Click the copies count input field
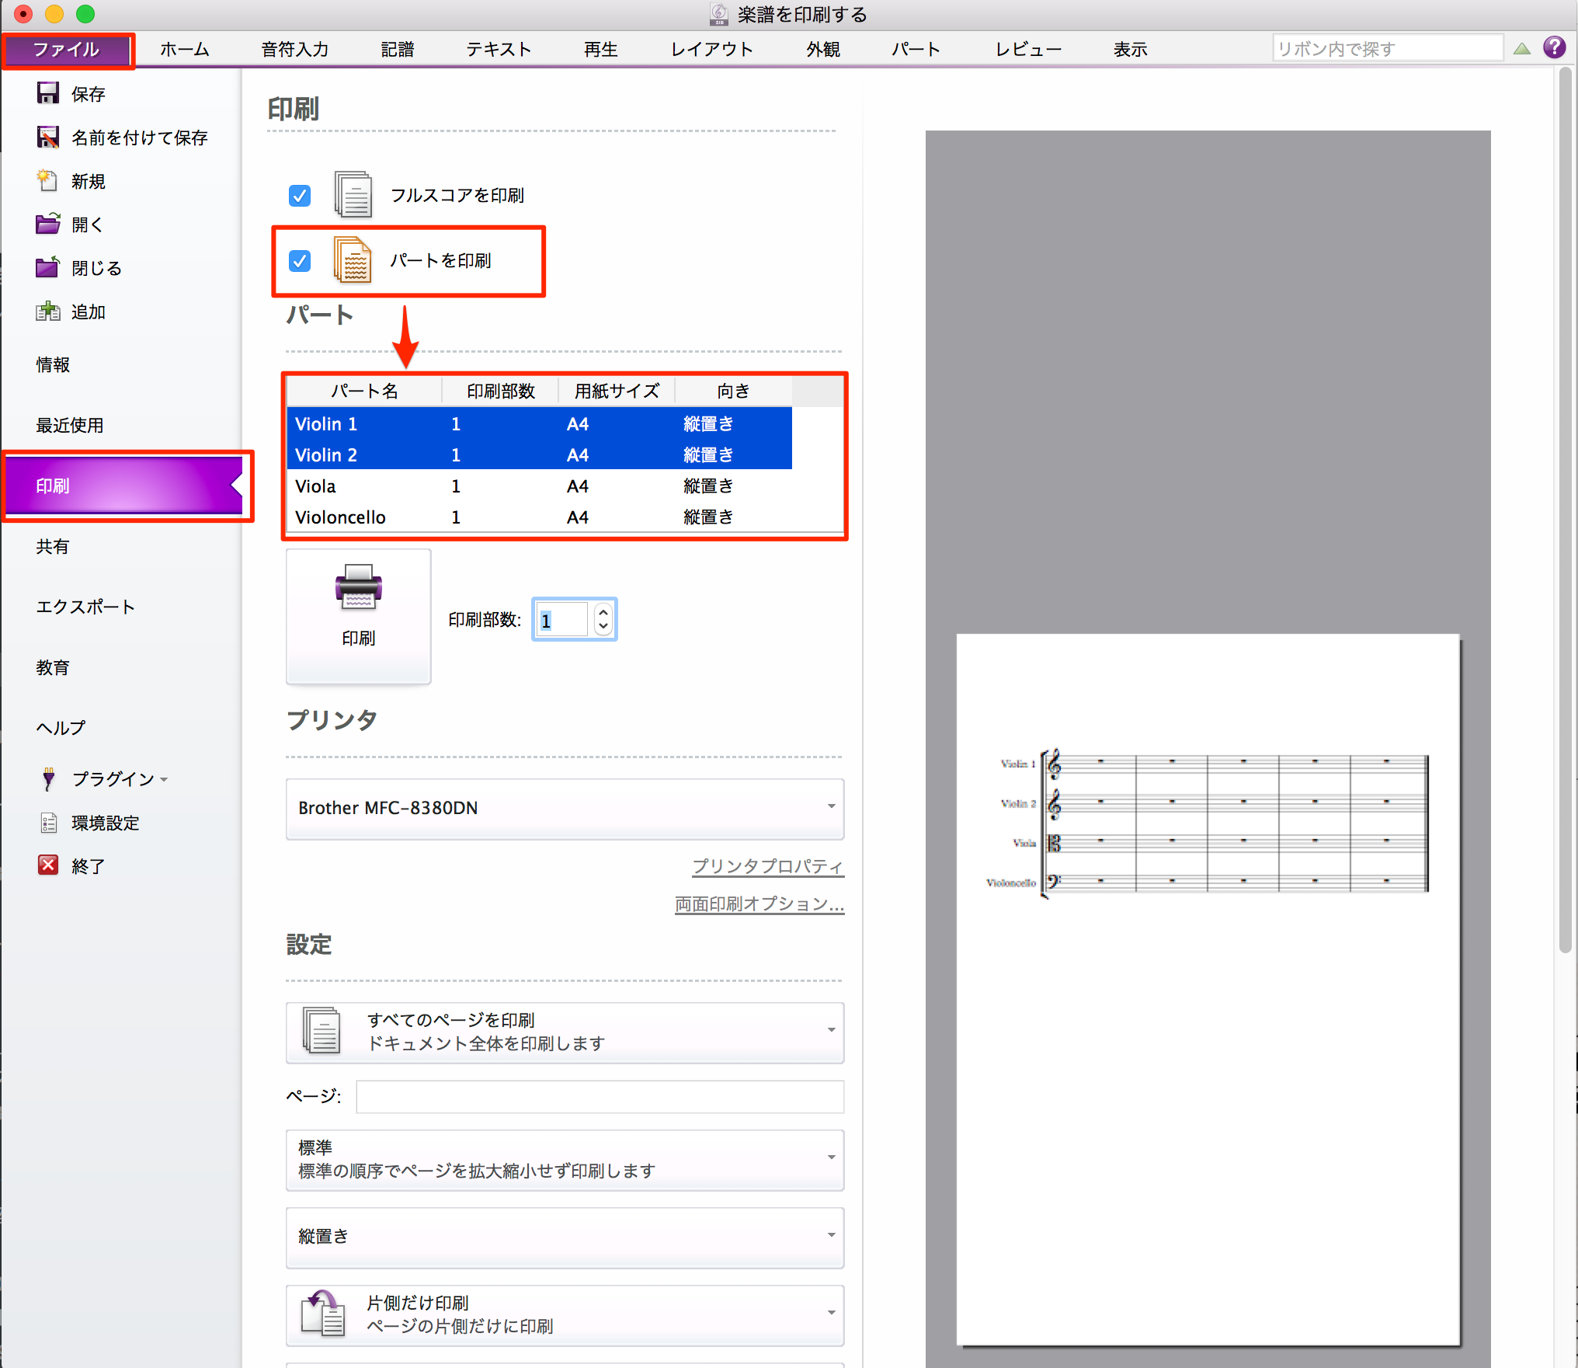The image size is (1578, 1368). [x=562, y=620]
